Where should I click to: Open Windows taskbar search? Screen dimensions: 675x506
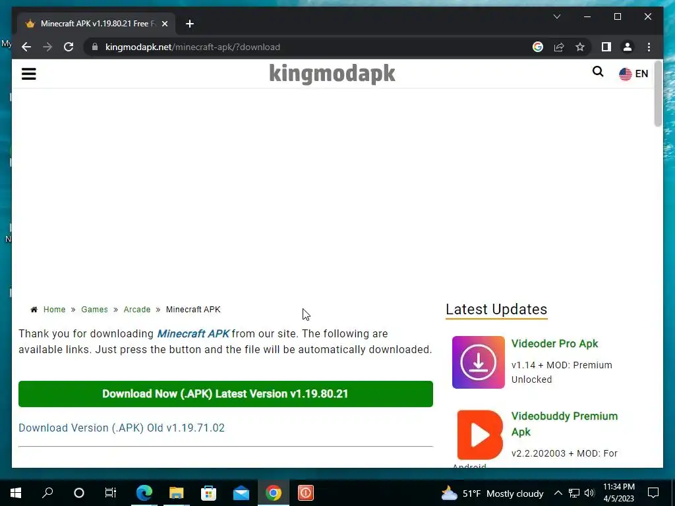point(47,493)
